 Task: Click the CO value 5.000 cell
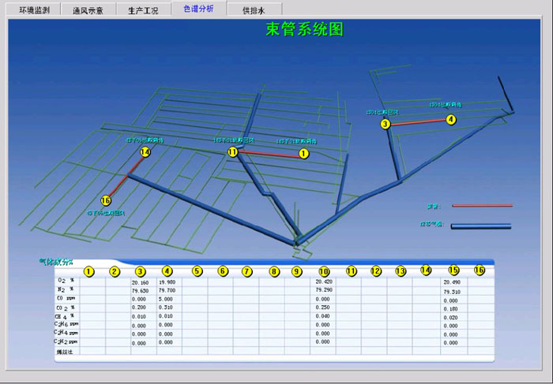[167, 299]
